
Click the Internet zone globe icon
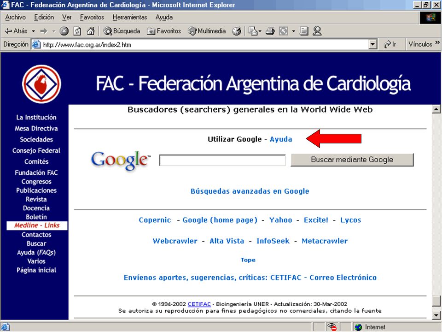pos(358,327)
